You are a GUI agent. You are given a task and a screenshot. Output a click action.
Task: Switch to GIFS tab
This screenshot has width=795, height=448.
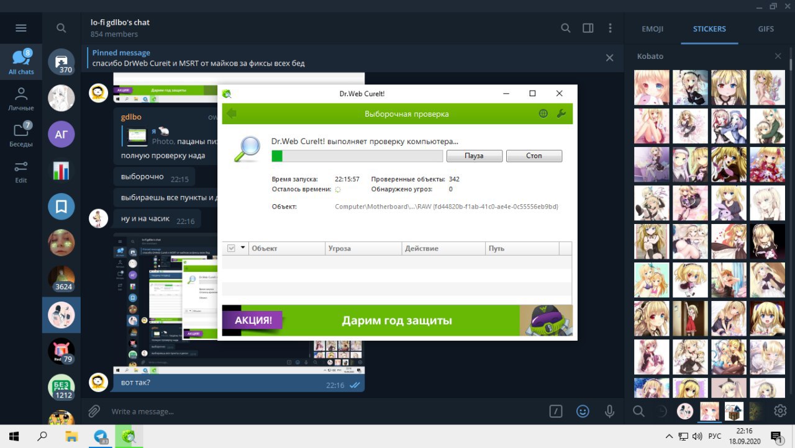pos(766,29)
